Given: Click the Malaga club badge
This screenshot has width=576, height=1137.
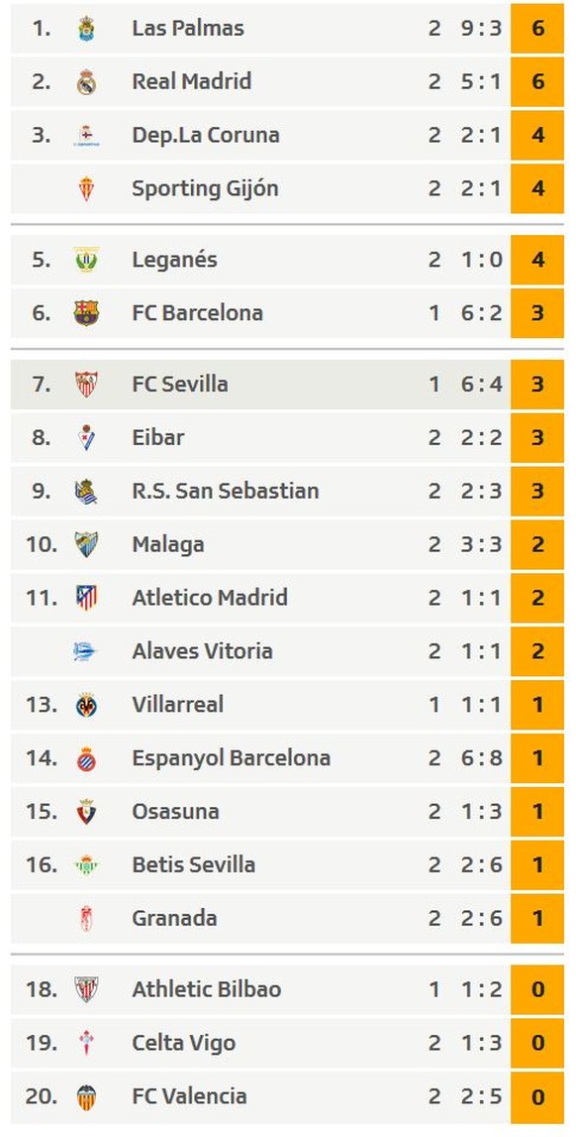Looking at the screenshot, I should coord(86,544).
